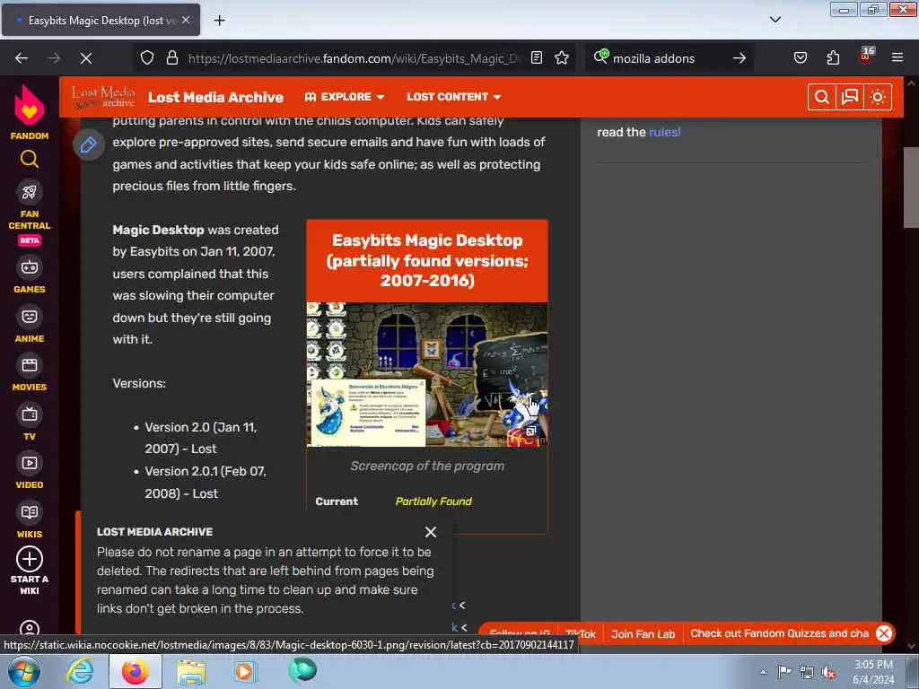The width and height of the screenshot is (919, 689).
Task: Open list all tabs chevron
Action: pyautogui.click(x=775, y=20)
